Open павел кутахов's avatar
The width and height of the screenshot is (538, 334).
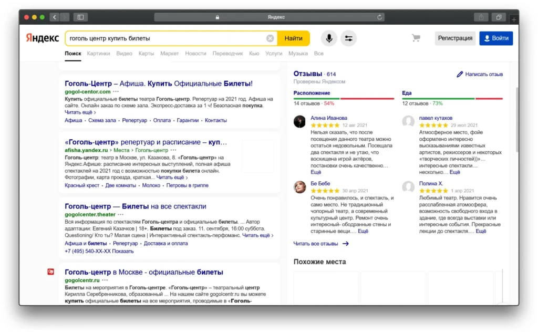408,121
